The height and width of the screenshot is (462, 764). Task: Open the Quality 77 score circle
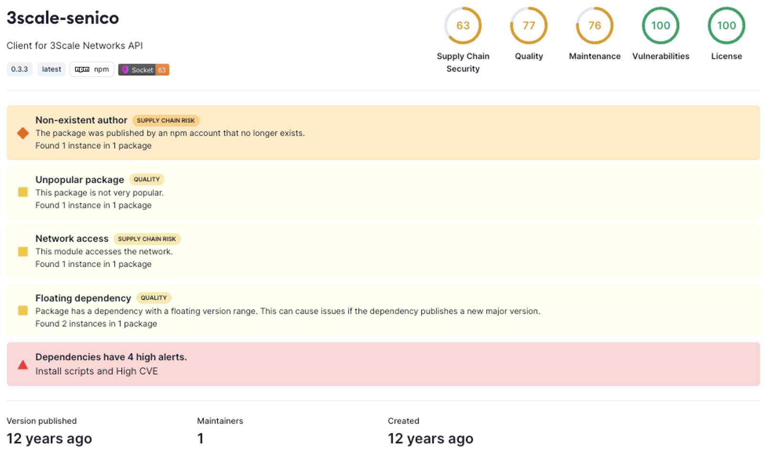(x=529, y=25)
